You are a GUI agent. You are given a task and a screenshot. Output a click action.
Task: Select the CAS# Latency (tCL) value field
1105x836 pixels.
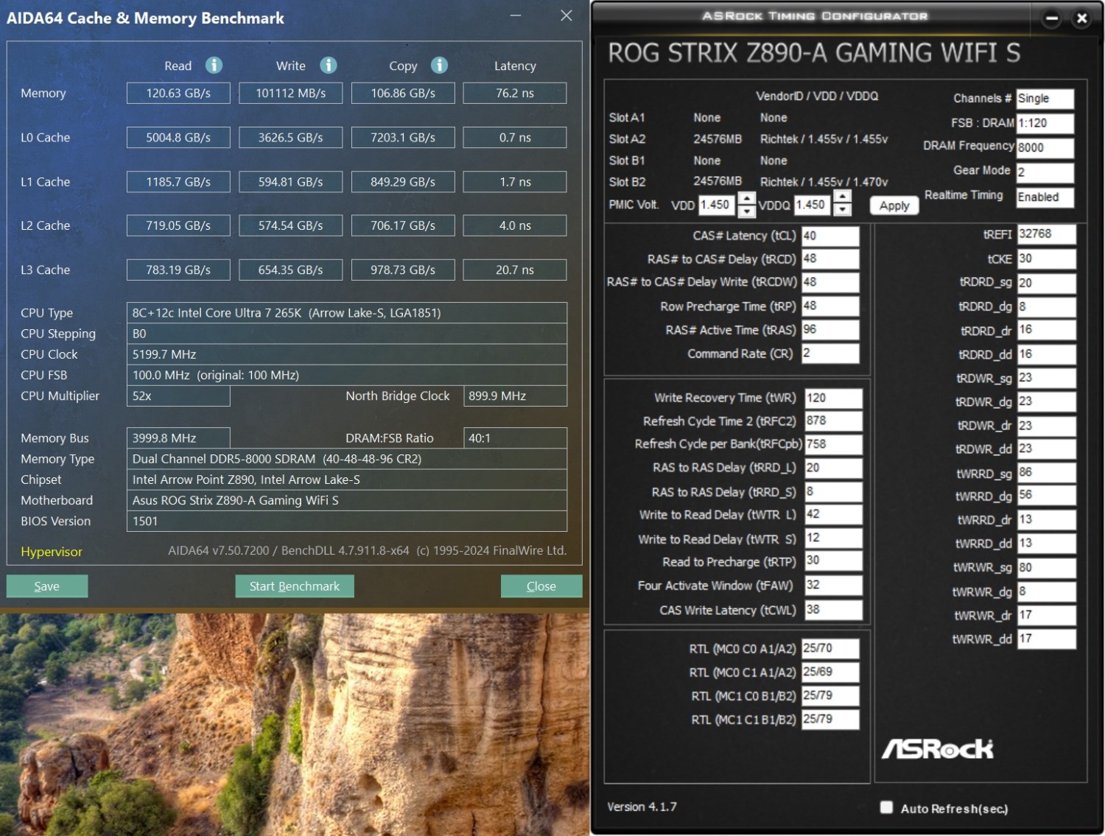pyautogui.click(x=830, y=236)
